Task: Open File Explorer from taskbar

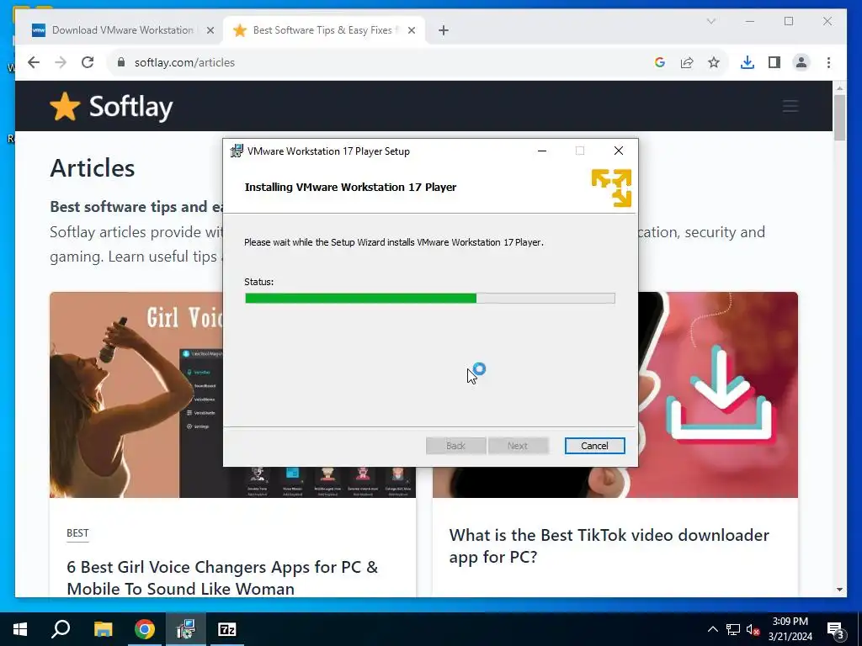Action: click(103, 629)
